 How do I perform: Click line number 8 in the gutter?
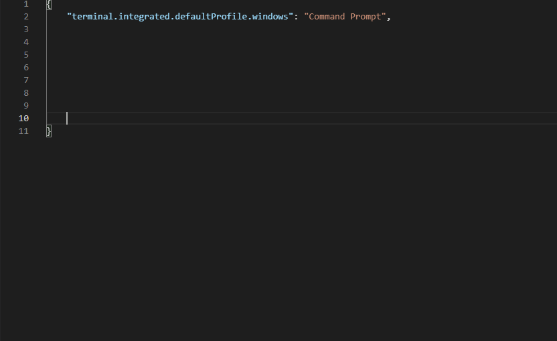tap(26, 93)
